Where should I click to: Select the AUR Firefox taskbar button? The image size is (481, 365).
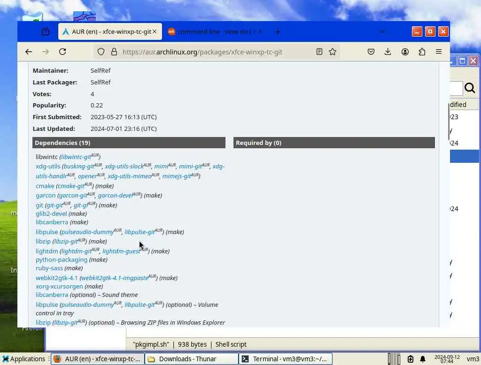pos(98,359)
